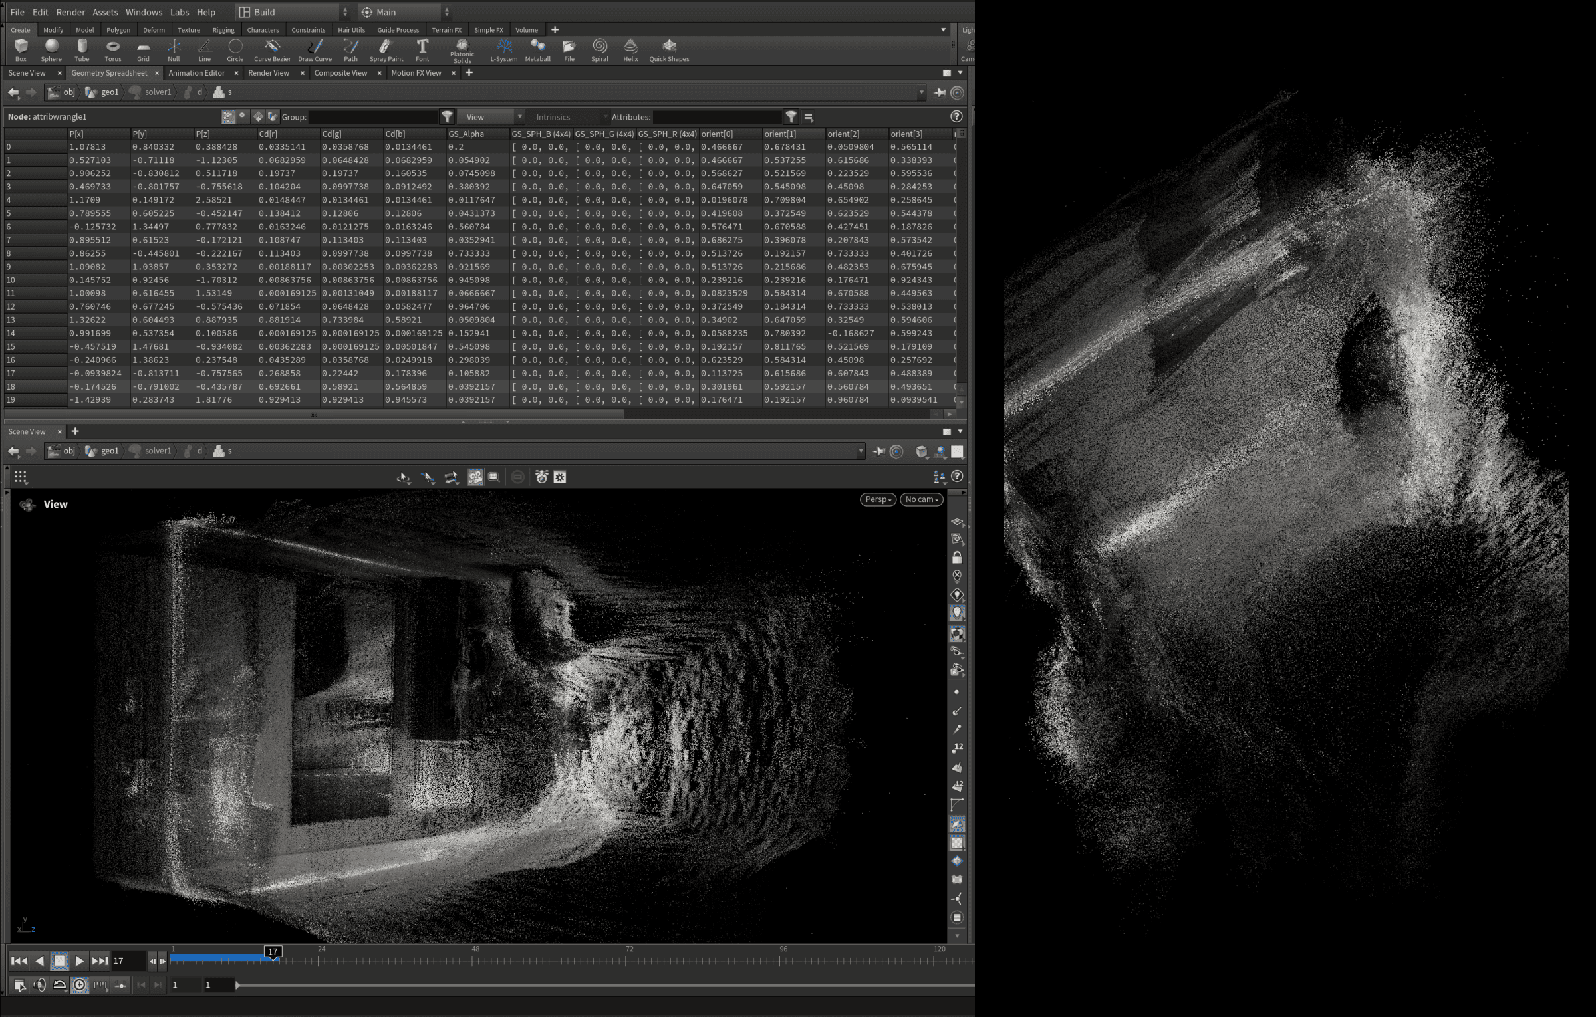
Task: Select the Helix shelf tool
Action: [x=630, y=49]
